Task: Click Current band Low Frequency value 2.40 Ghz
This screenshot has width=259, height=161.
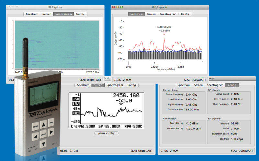Action: coord(191,99)
